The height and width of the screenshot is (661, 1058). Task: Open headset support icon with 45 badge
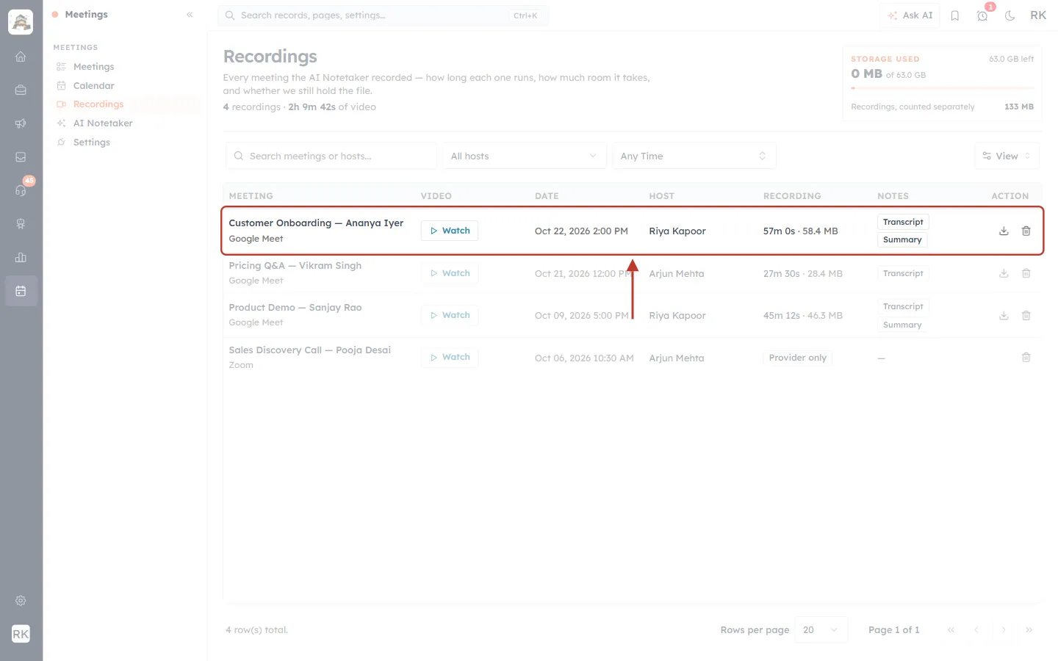point(21,190)
